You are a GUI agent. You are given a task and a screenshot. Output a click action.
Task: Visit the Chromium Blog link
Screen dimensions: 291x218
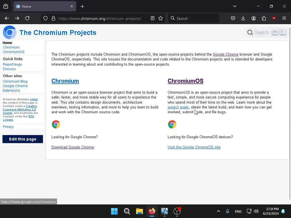(15, 81)
